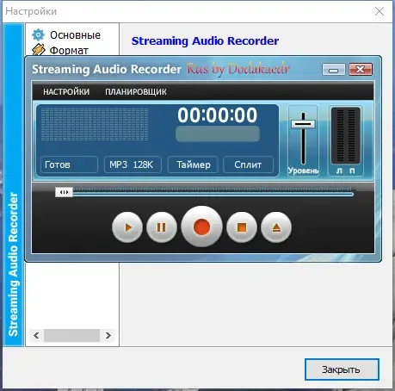Click the gear icon beside Основные
This screenshot has width=395, height=391.
(x=38, y=34)
